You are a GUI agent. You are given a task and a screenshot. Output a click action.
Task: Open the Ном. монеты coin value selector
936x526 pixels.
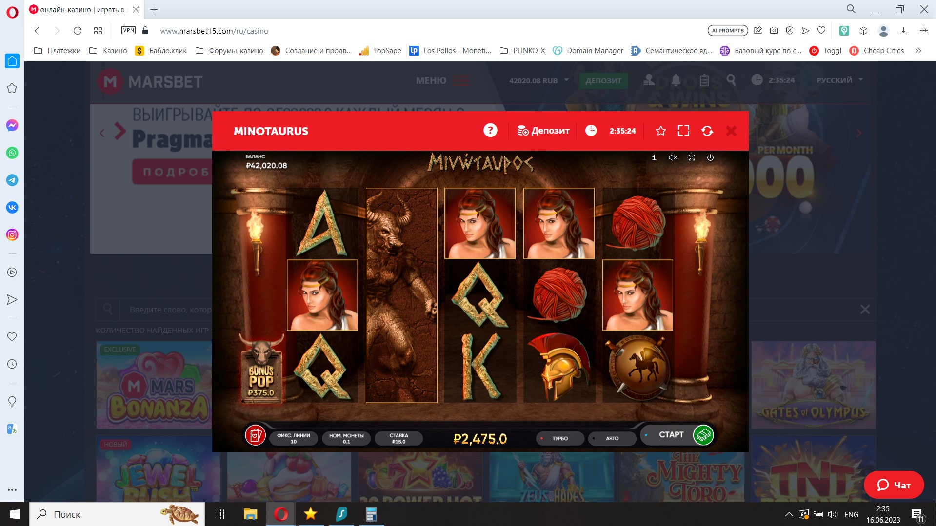click(346, 438)
